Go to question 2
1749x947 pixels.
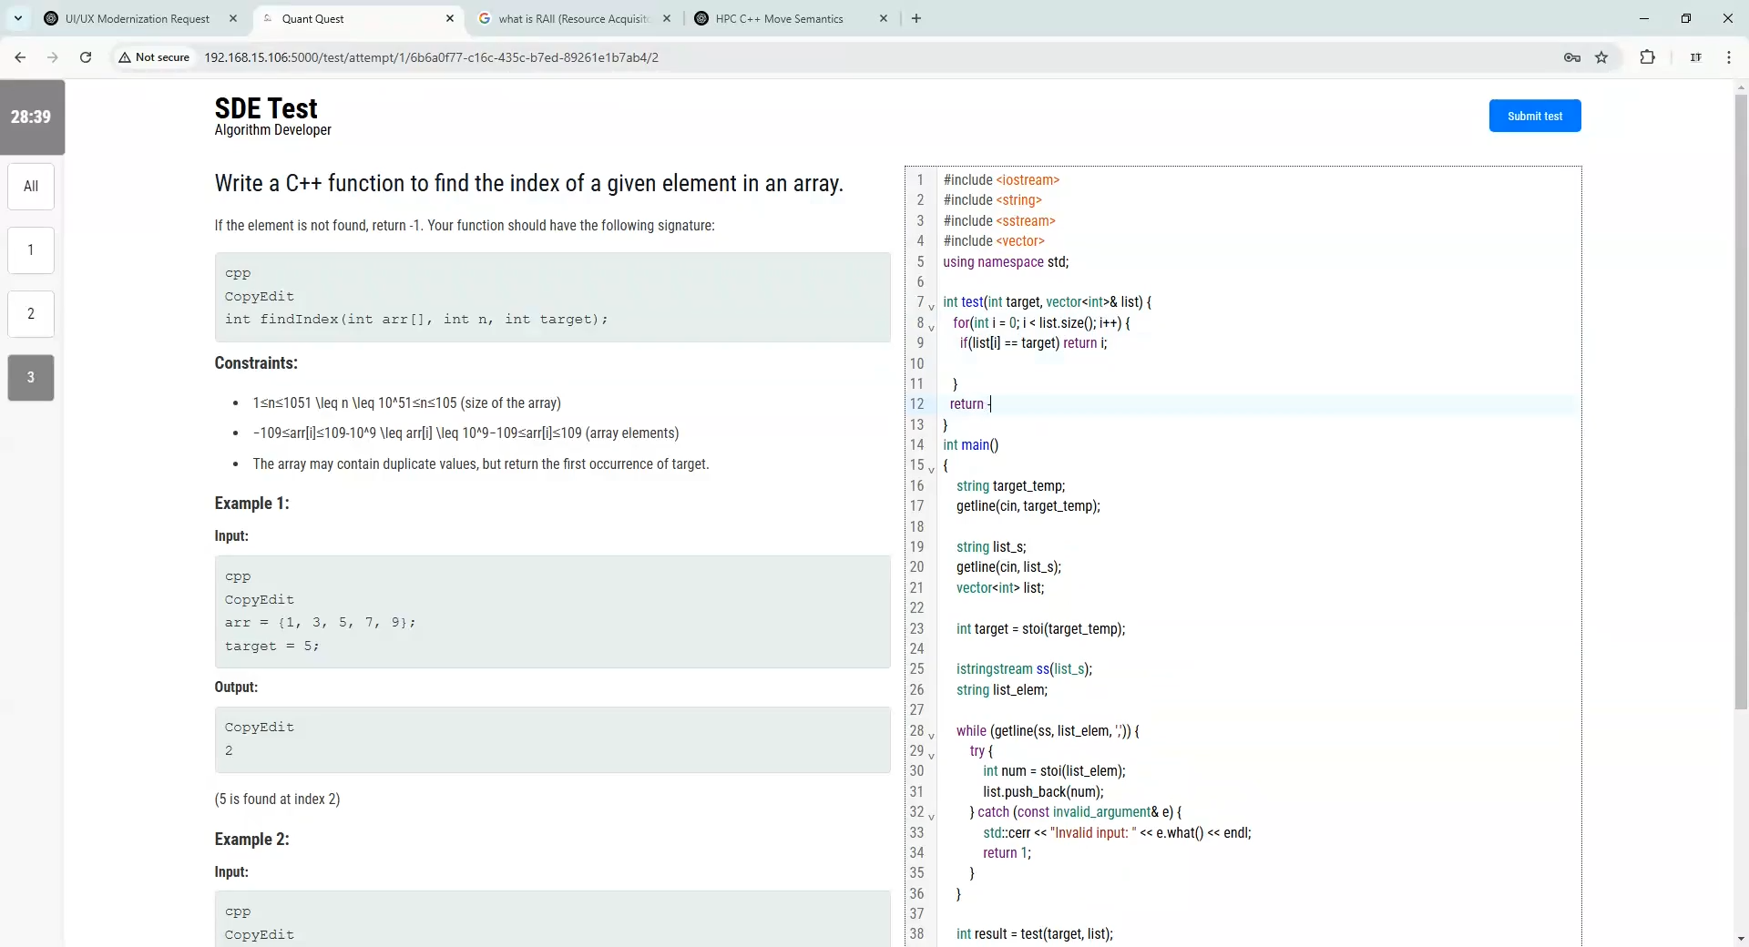31,314
